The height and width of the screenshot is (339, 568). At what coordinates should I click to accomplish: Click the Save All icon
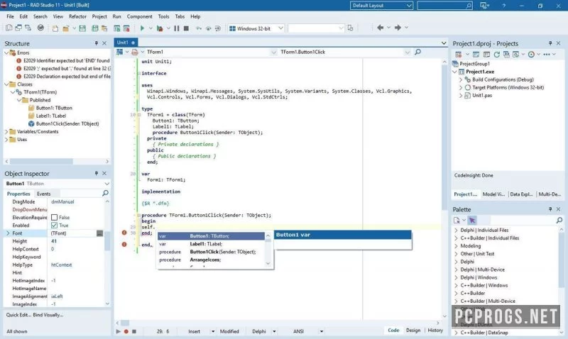point(95,28)
